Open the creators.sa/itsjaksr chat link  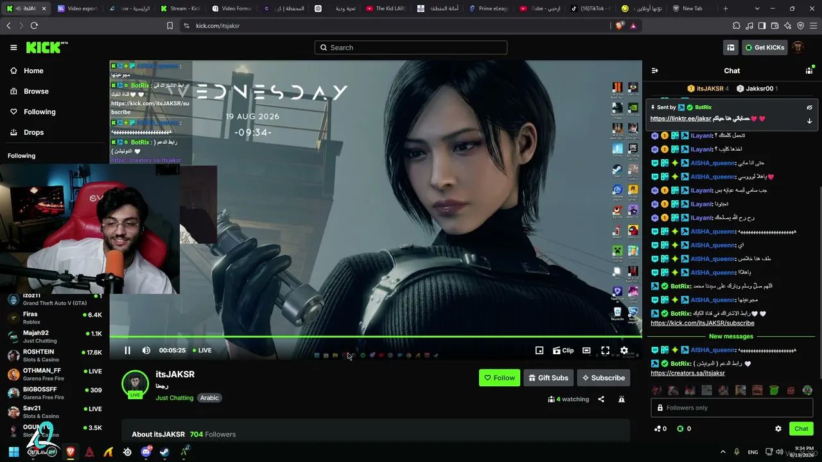tap(688, 373)
